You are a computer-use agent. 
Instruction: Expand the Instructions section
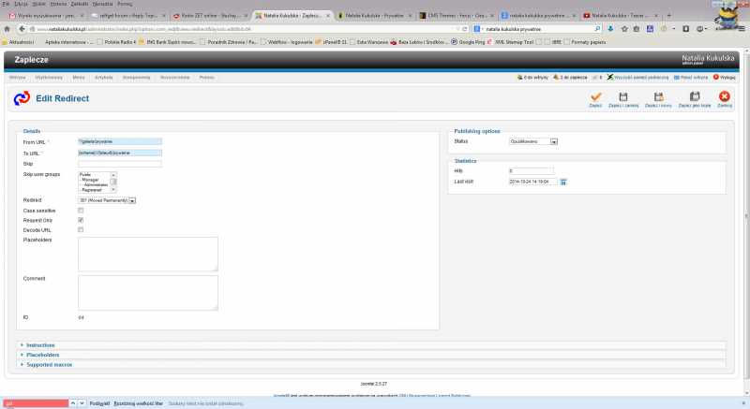coord(40,345)
